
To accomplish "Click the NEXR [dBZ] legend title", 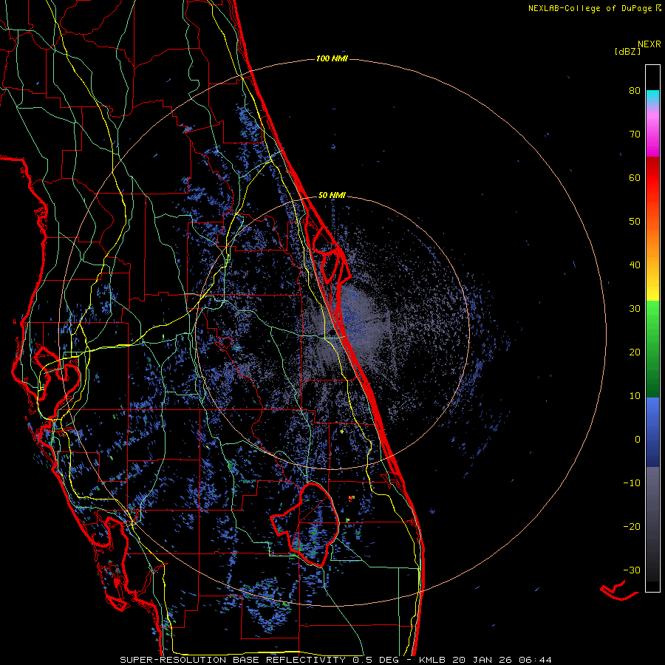I will (638, 48).
